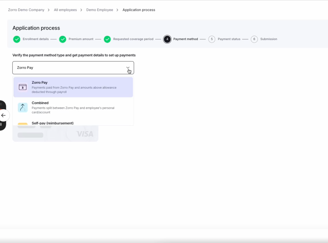Go to the Payment status step label
Image resolution: width=328 pixels, height=243 pixels.
click(x=229, y=39)
